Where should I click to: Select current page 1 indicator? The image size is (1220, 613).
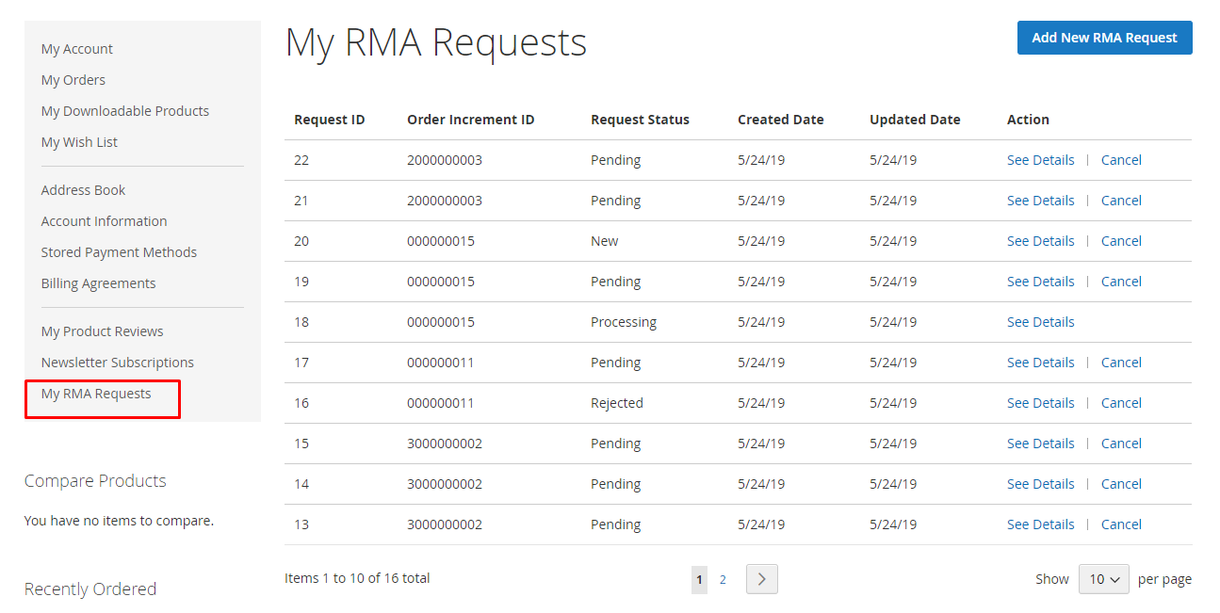699,579
